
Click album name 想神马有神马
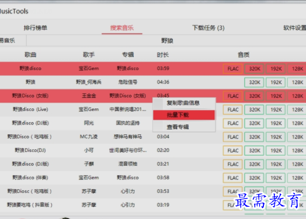128,137
